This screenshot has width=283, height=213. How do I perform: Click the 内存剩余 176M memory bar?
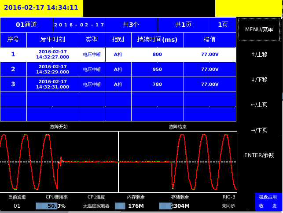[x=120, y=206]
